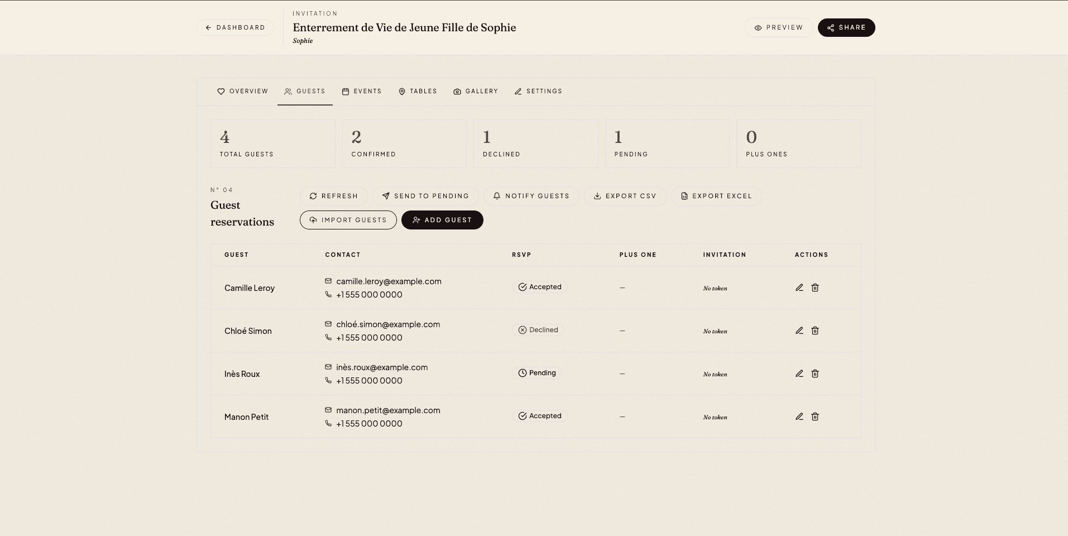Select guest name Manon Petit
The height and width of the screenshot is (536, 1068).
click(246, 417)
